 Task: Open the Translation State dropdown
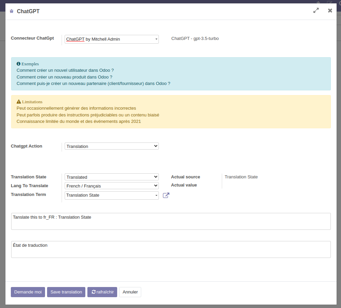111,177
